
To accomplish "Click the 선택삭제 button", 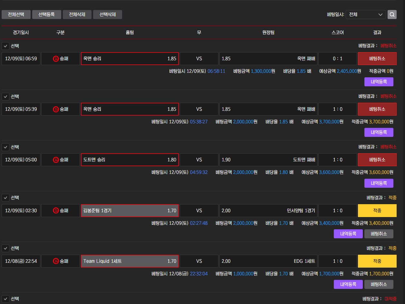I will 108,14.
